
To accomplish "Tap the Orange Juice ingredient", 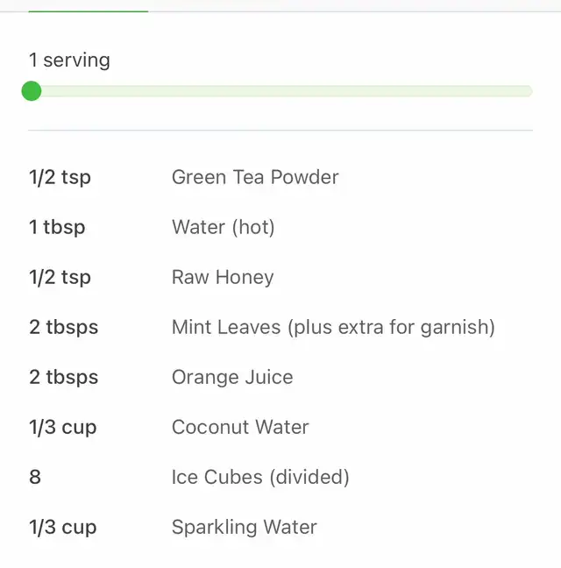I will (x=232, y=377).
